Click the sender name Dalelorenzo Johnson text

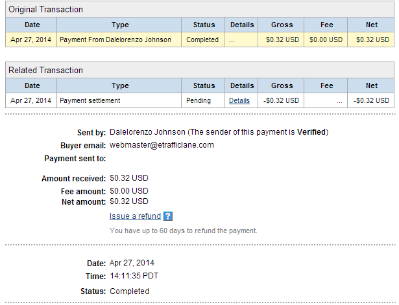tap(147, 132)
